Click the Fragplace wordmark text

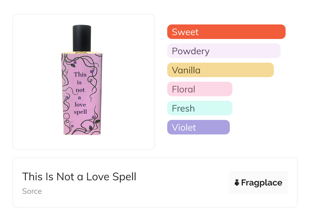(262, 183)
